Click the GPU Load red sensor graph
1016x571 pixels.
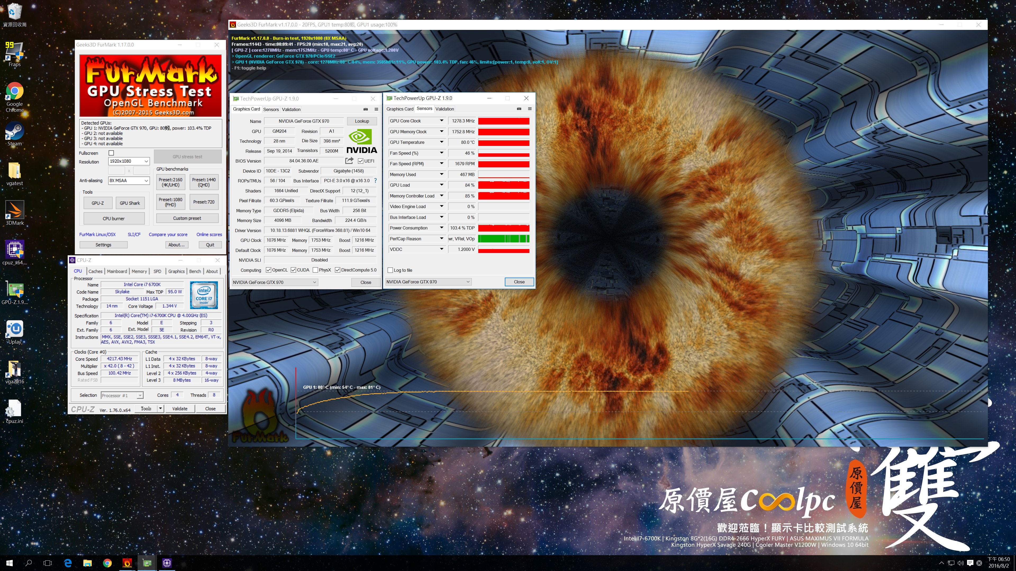(x=504, y=185)
